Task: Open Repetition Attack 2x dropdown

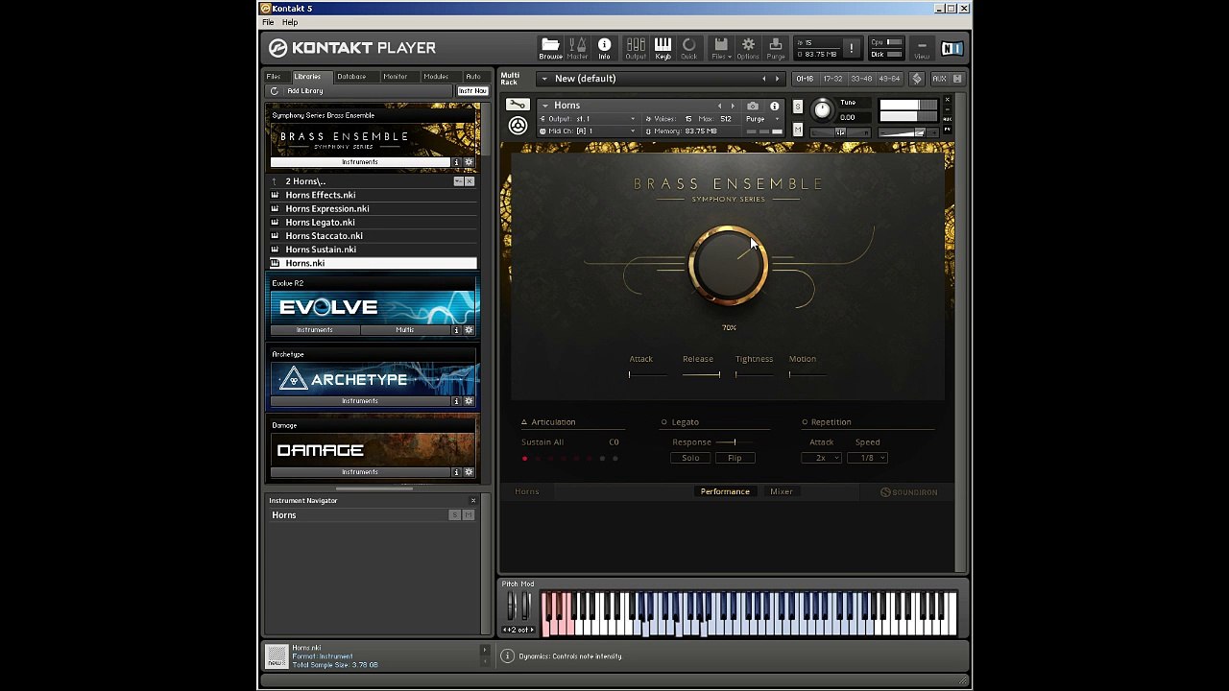Action: coord(821,458)
